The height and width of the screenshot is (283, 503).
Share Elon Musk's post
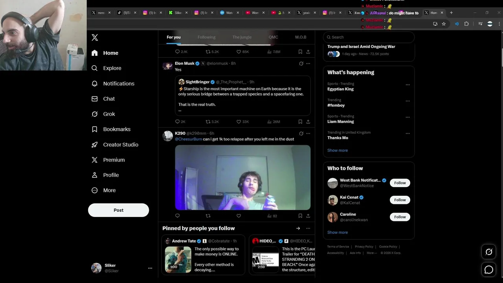coord(308,122)
